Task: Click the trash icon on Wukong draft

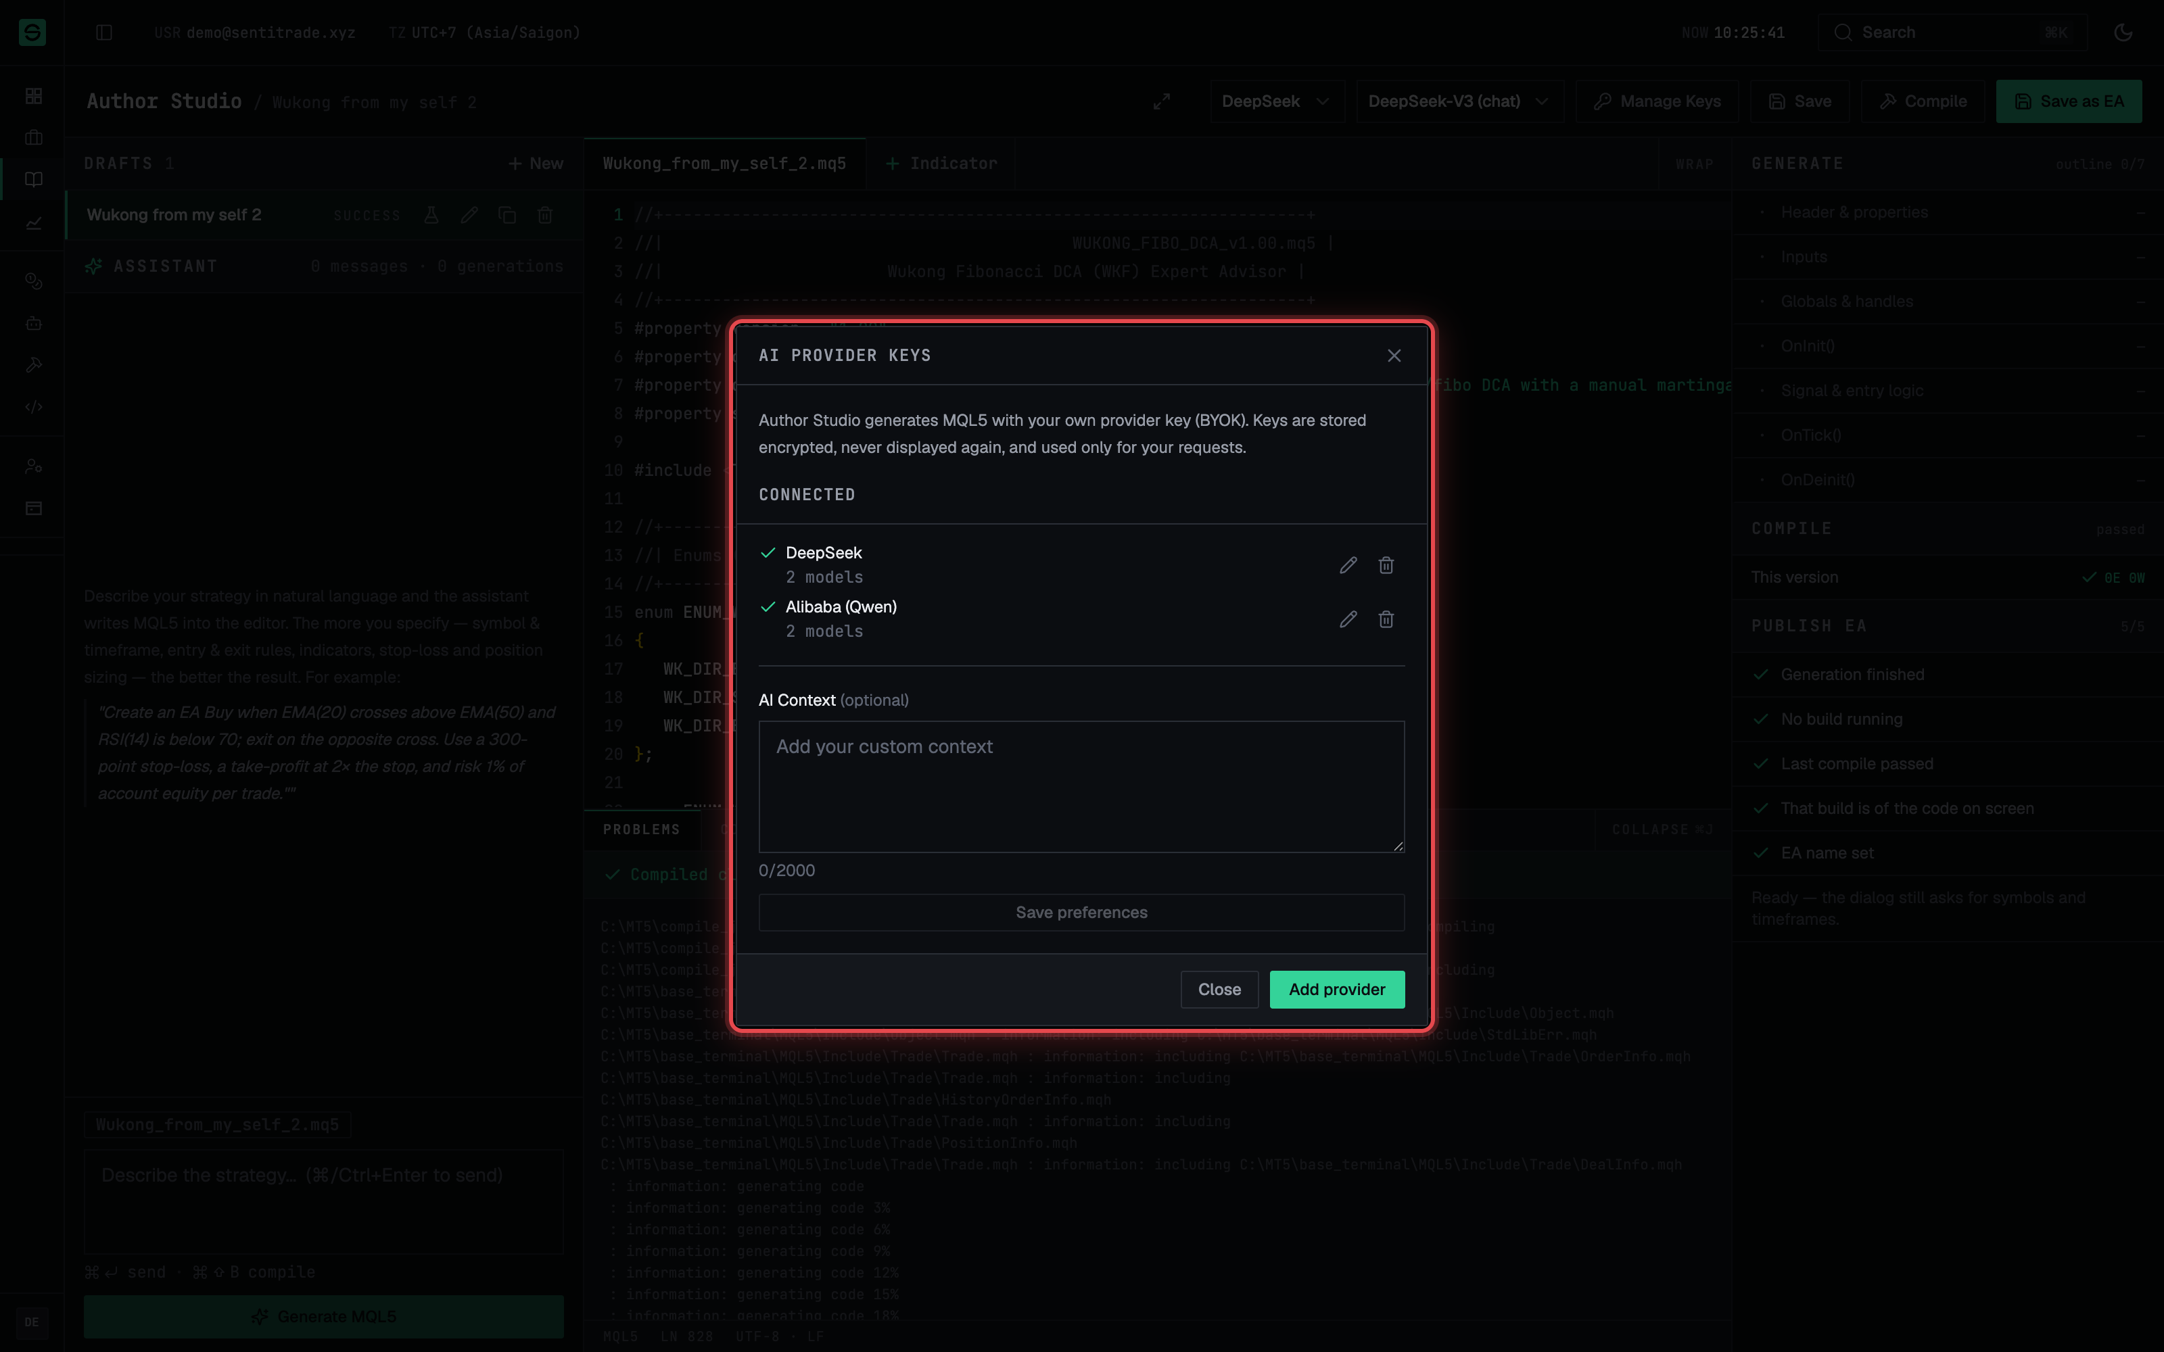Action: 546,214
